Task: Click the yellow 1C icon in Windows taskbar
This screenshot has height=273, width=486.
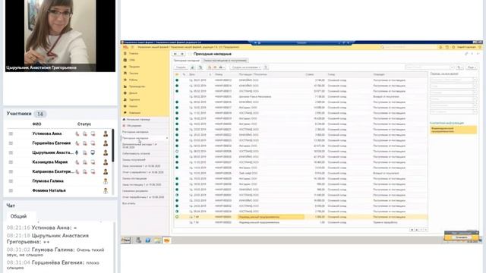Action: (166, 240)
